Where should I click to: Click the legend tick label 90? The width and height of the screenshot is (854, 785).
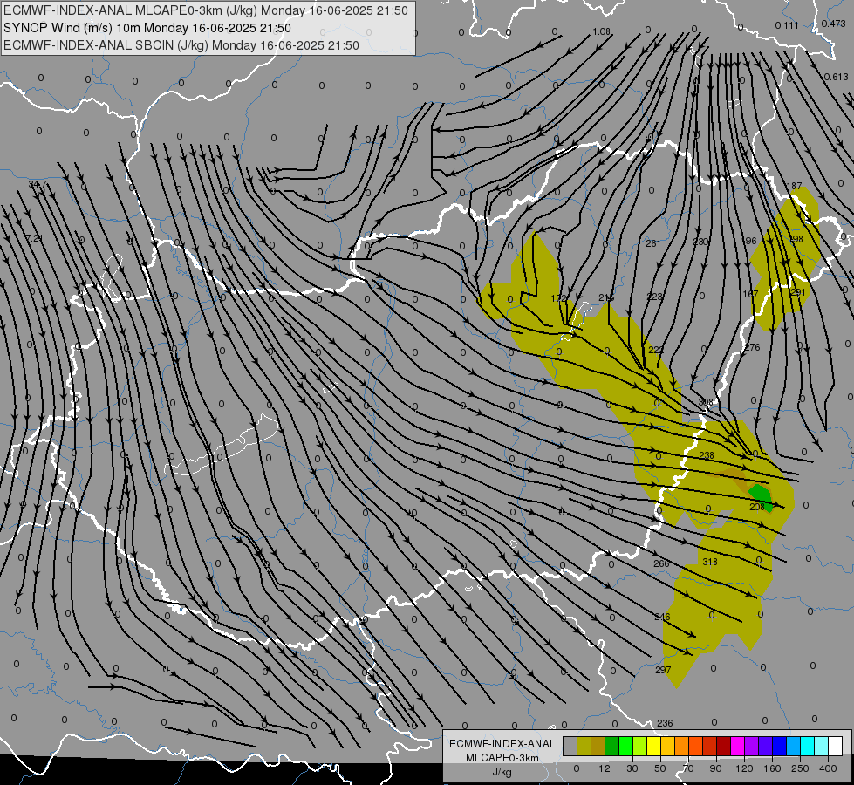(x=715, y=768)
